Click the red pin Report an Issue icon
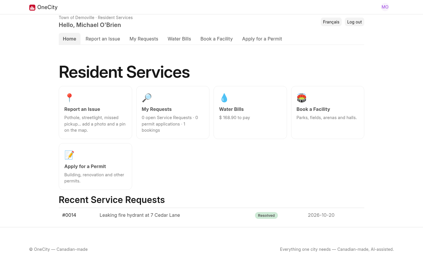The width and height of the screenshot is (423, 264). pos(69,98)
